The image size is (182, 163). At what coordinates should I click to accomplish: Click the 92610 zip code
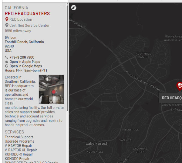point(9,46)
